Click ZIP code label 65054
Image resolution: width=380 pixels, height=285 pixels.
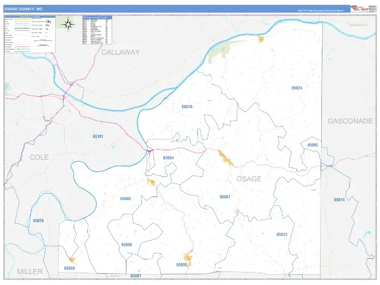point(168,158)
